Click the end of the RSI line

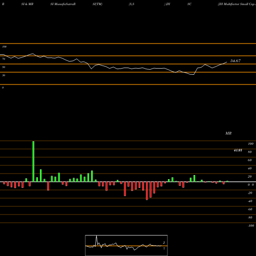[227, 62]
